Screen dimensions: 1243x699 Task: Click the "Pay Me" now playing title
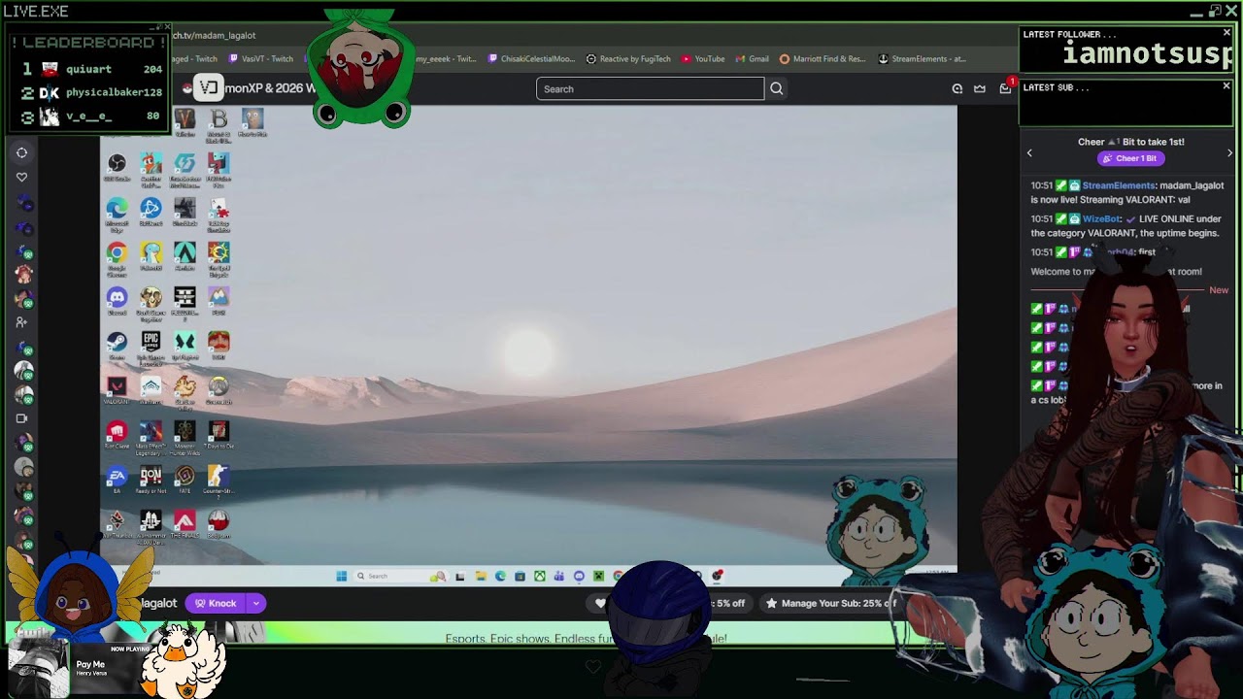90,664
